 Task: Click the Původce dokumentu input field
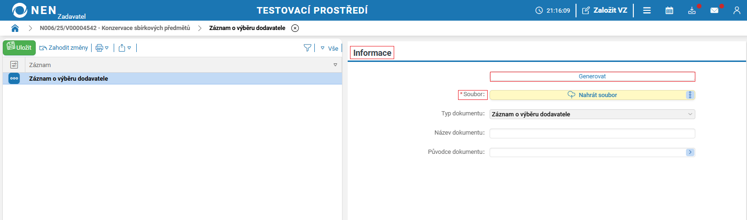(x=588, y=152)
